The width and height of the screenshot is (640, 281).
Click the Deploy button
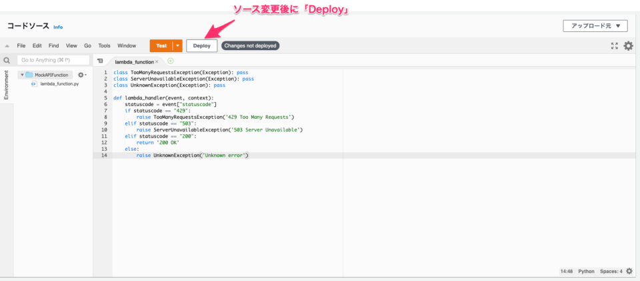click(x=201, y=46)
